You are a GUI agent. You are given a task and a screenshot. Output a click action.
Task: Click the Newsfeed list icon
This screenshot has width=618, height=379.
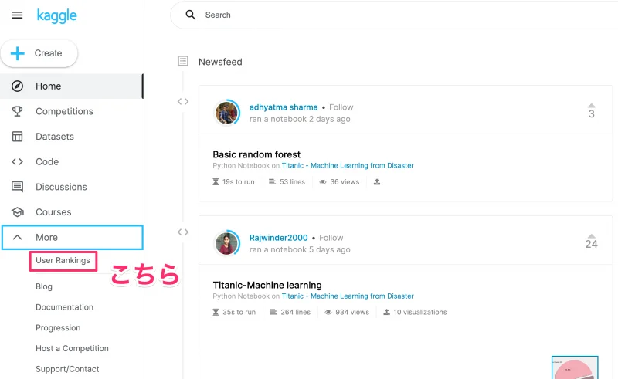pos(183,61)
